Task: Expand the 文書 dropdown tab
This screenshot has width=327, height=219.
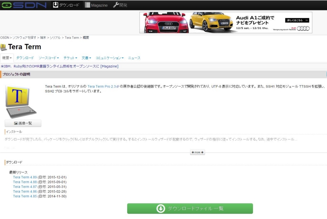Action: (86, 58)
